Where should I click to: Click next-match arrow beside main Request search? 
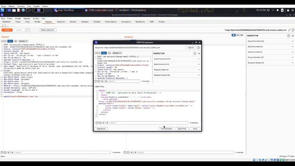[12, 153]
